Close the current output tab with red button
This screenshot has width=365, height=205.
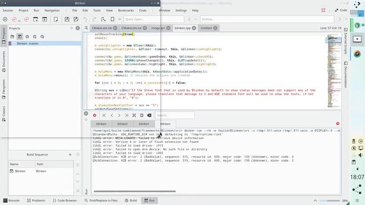pos(338,124)
